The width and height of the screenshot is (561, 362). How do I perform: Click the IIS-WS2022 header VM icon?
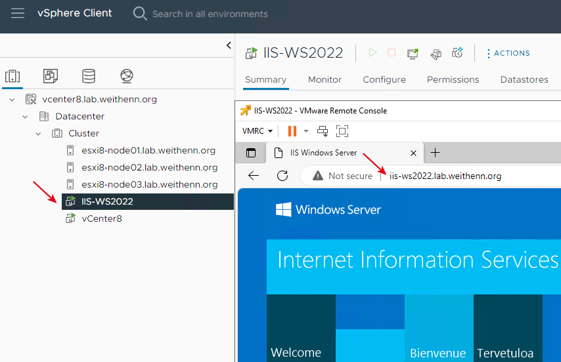[251, 53]
